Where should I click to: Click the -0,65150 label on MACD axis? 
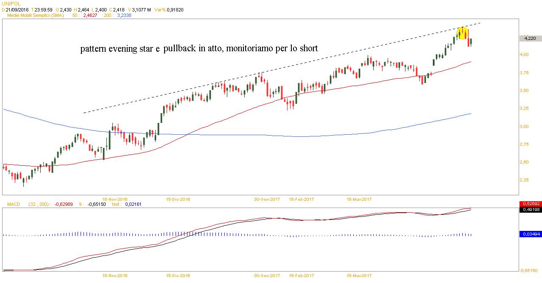pos(529,270)
